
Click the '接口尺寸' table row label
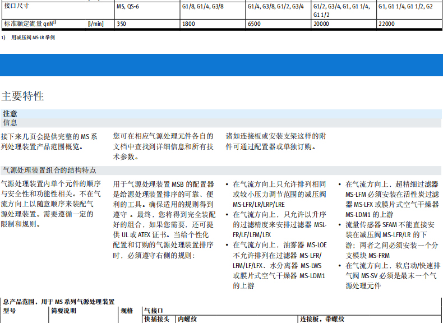tap(16, 6)
